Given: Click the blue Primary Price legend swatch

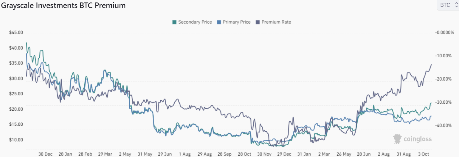Looking at the screenshot, I should click(219, 22).
